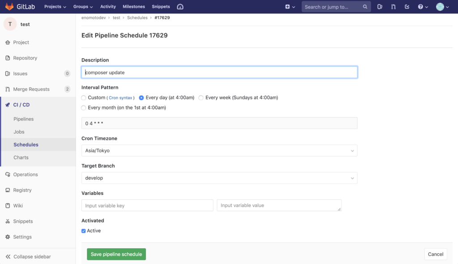The image size is (458, 264).
Task: Open the To-Do list checkmark icon
Action: (407, 7)
